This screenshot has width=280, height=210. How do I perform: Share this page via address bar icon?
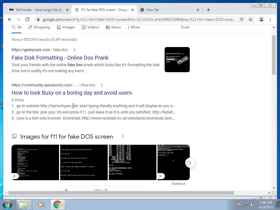point(242,19)
